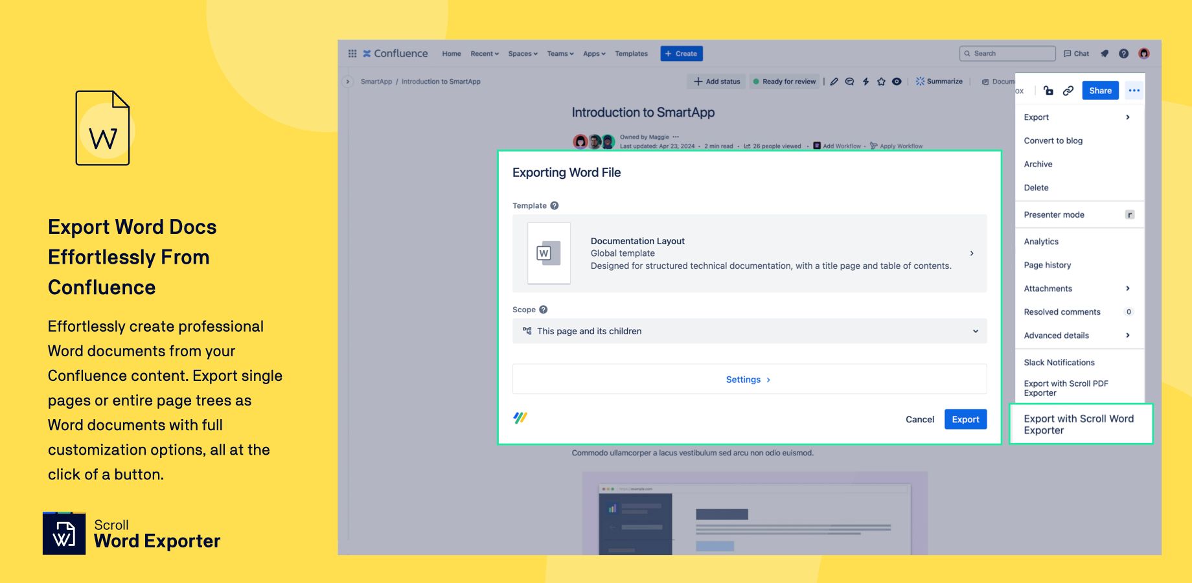
Task: Select Slack Notifications
Action: click(1059, 363)
